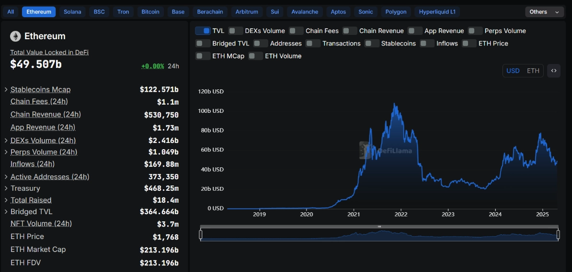Open the Polygon chain tab
The height and width of the screenshot is (272, 572).
[x=396, y=12]
